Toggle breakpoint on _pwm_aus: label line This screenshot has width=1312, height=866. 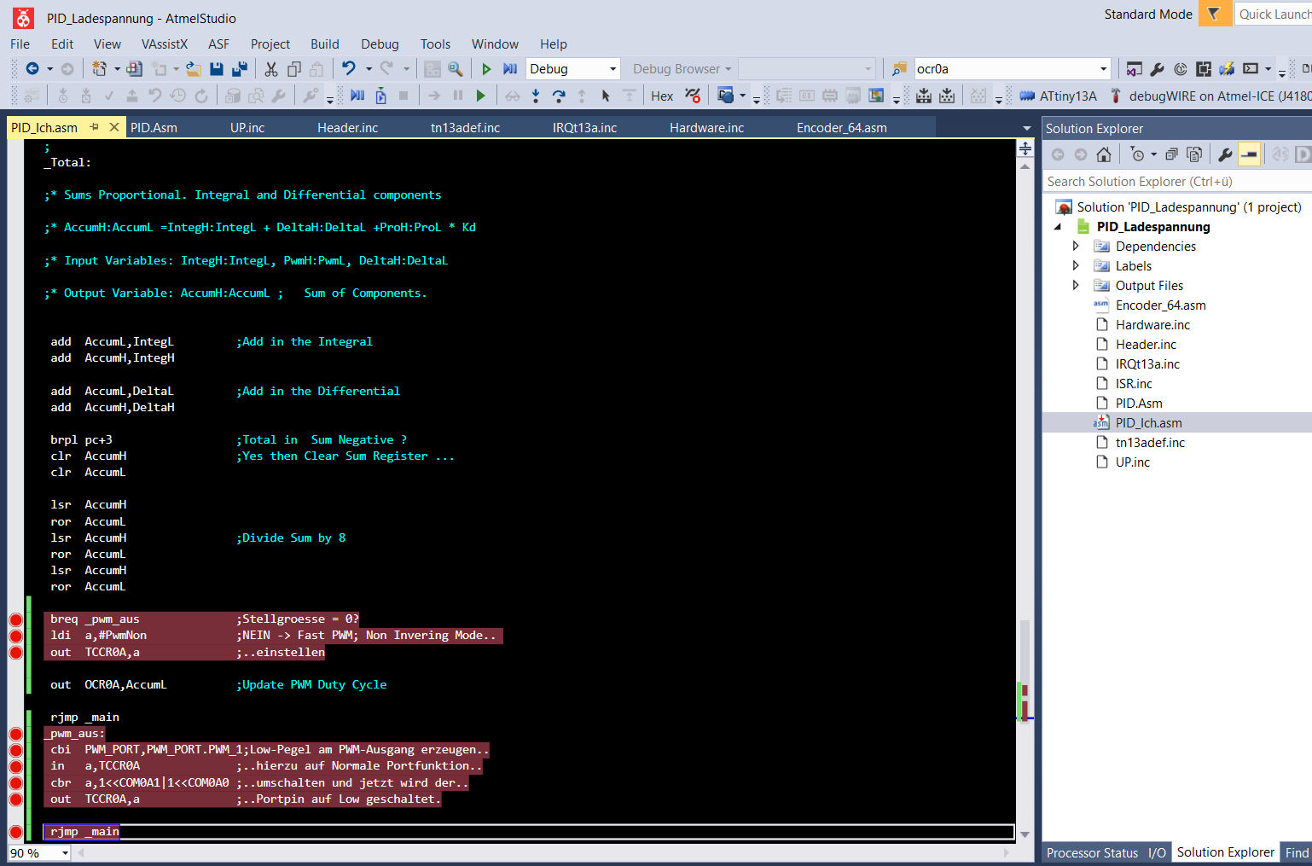(15, 734)
